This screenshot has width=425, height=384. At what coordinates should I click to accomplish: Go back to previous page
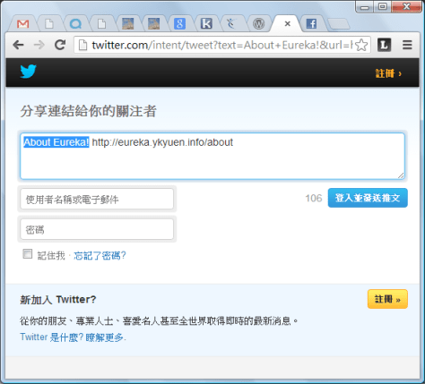click(18, 45)
